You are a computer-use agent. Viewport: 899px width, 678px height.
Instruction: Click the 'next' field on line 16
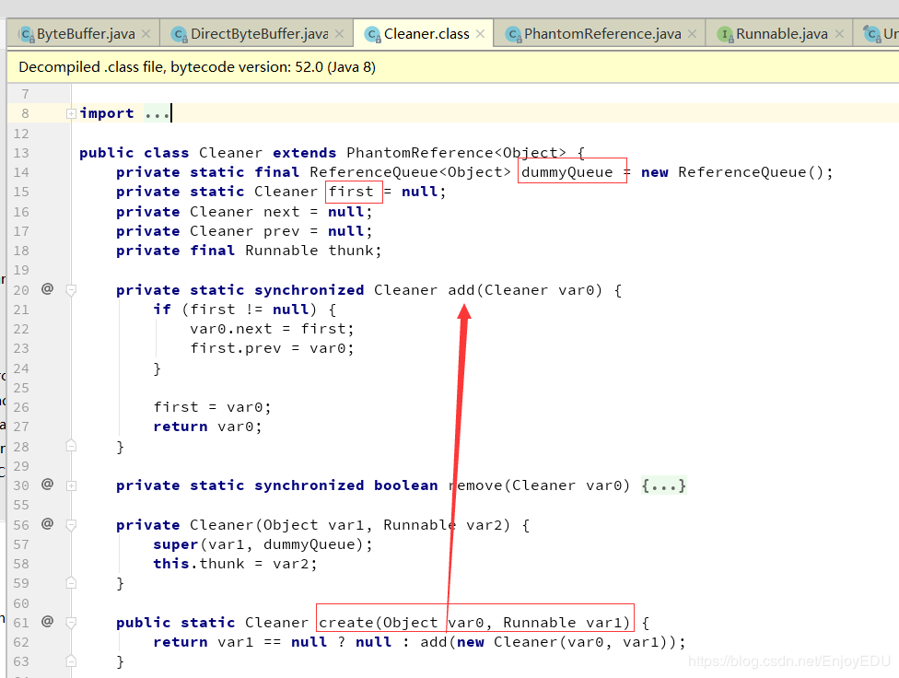(x=282, y=212)
